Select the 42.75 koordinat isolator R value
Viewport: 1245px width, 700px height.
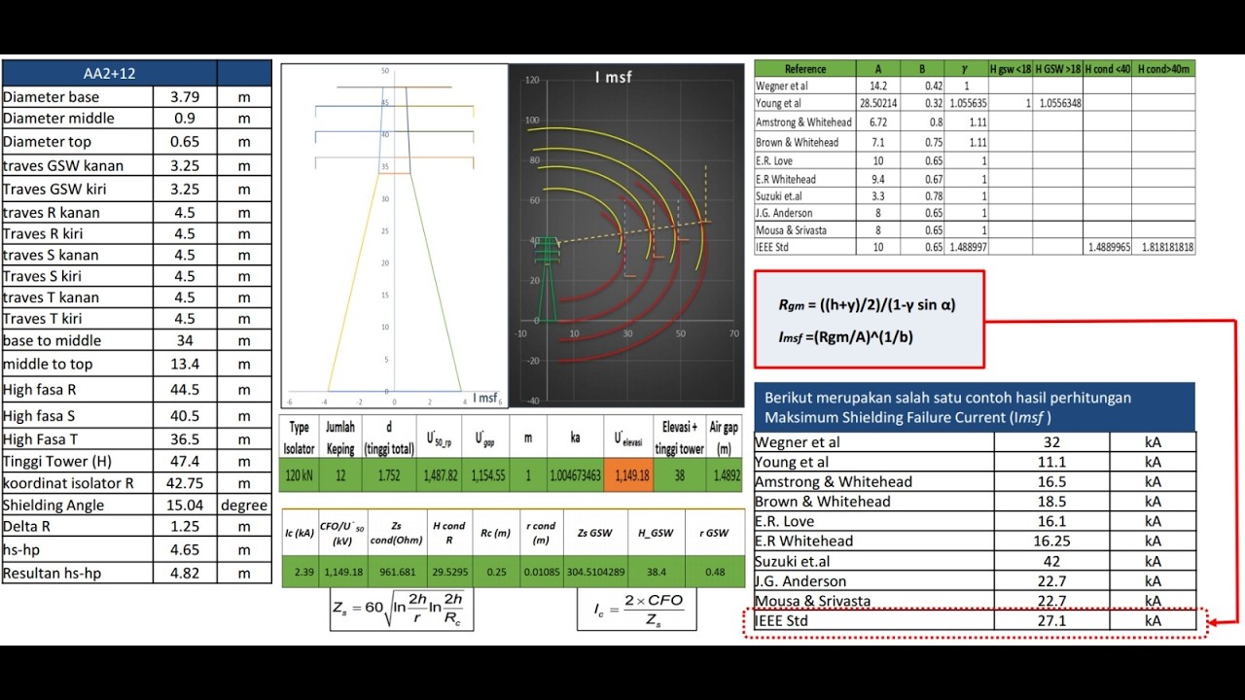[x=185, y=483]
